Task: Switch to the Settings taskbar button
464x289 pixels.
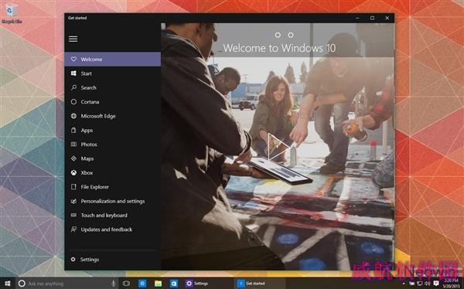Action: [207, 284]
